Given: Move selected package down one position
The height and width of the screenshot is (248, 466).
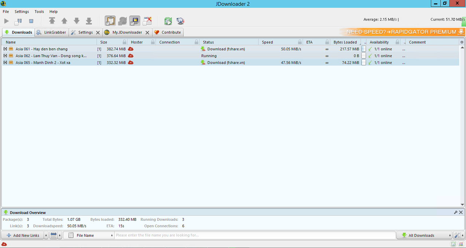Looking at the screenshot, I should [x=76, y=21].
